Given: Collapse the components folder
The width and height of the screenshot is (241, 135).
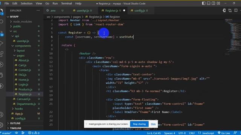Looking at the screenshot, I should coord(23,46).
